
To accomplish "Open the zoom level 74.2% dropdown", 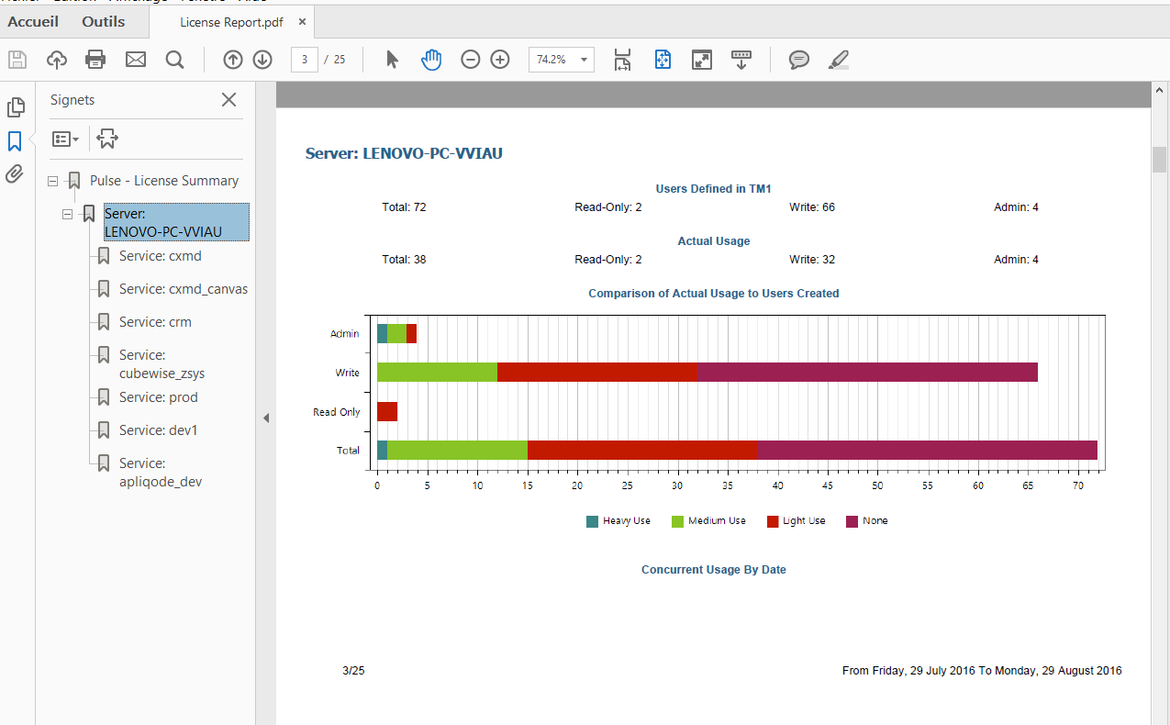I will pos(584,60).
